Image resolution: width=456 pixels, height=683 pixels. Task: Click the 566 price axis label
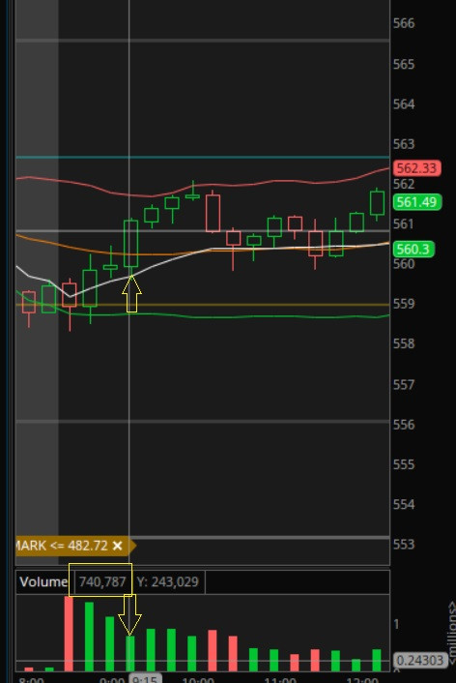(x=404, y=23)
